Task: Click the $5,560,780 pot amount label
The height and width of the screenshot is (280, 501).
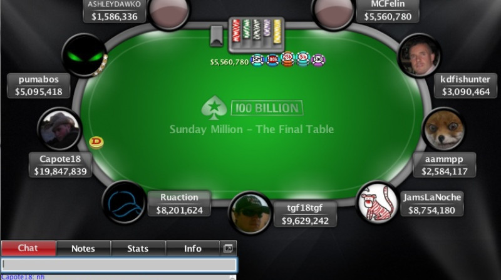Action: tap(229, 62)
